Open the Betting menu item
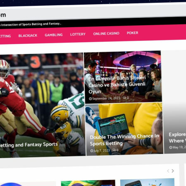The height and width of the screenshot is (186, 186). pos(5,36)
